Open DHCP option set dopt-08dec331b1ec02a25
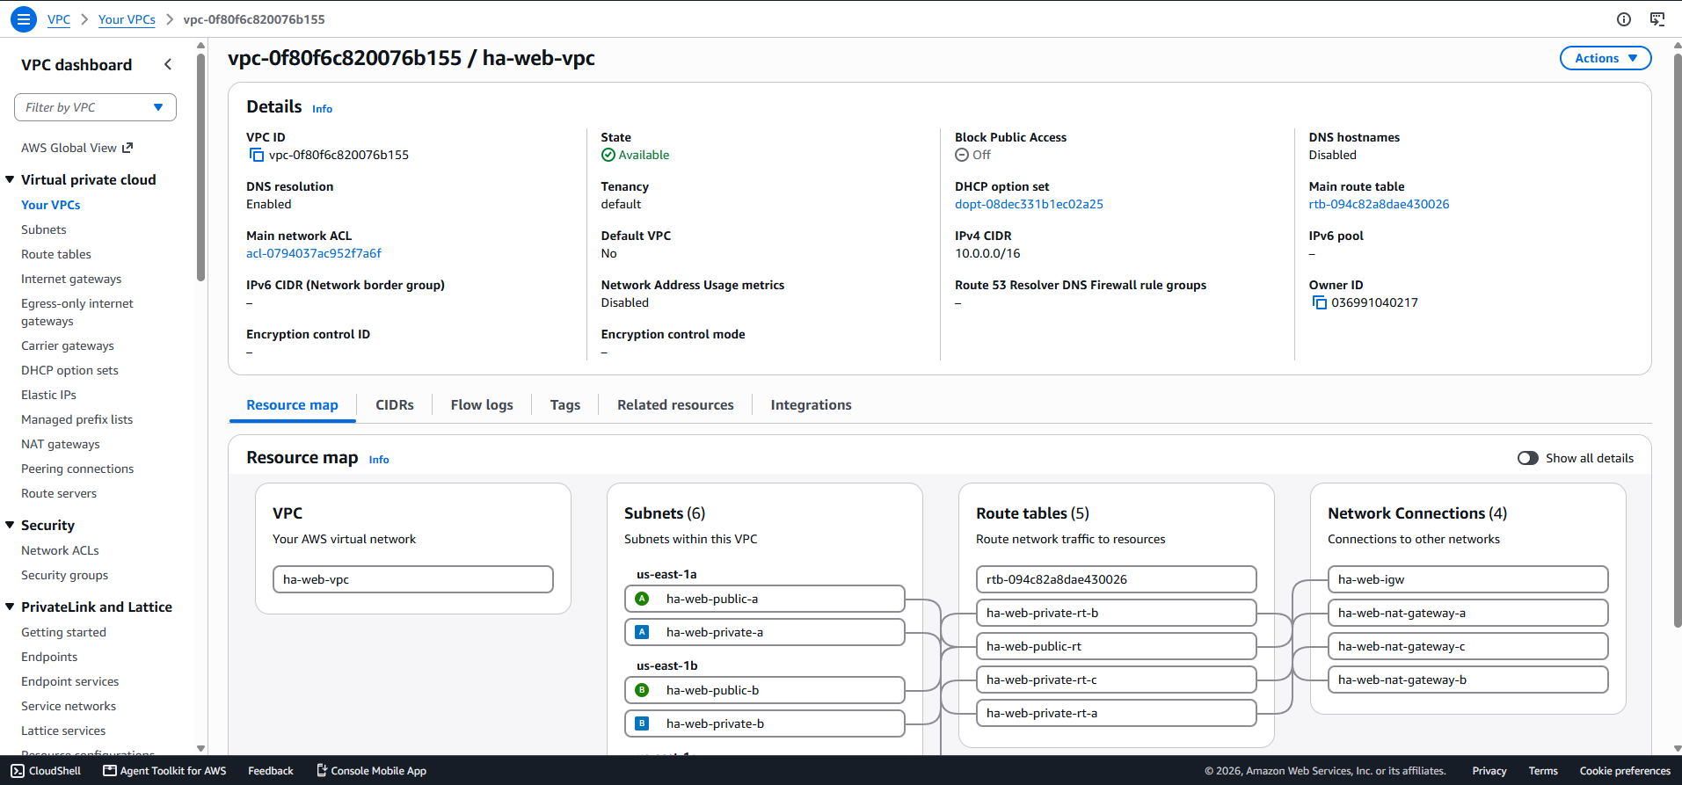The image size is (1682, 785). coord(1029,204)
